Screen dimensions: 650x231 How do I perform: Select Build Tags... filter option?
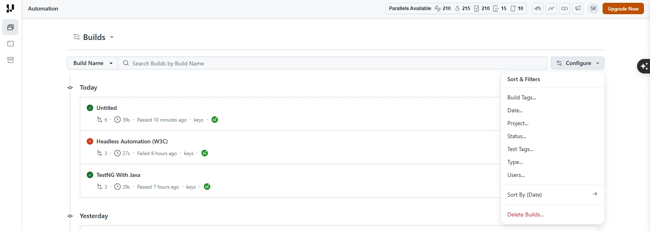(553, 97)
